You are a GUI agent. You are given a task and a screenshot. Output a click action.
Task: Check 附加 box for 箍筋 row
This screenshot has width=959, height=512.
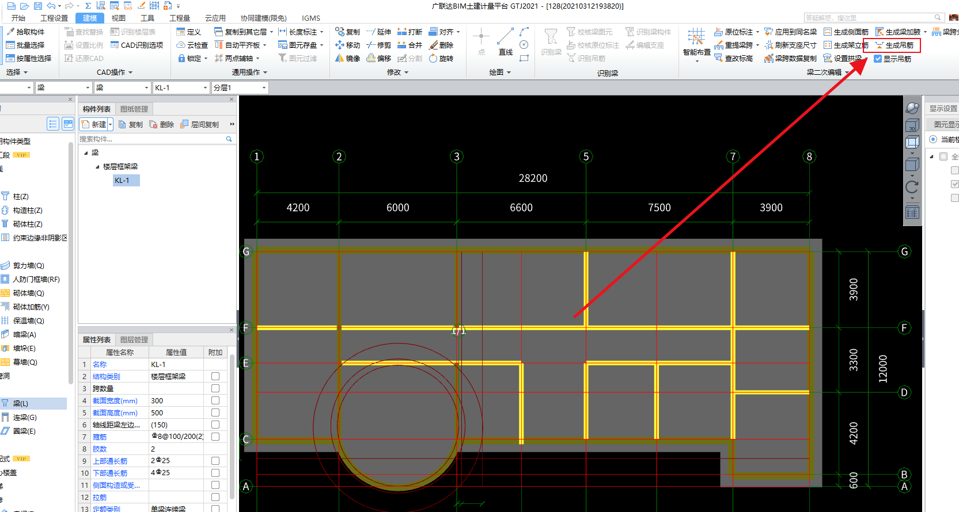pos(215,437)
